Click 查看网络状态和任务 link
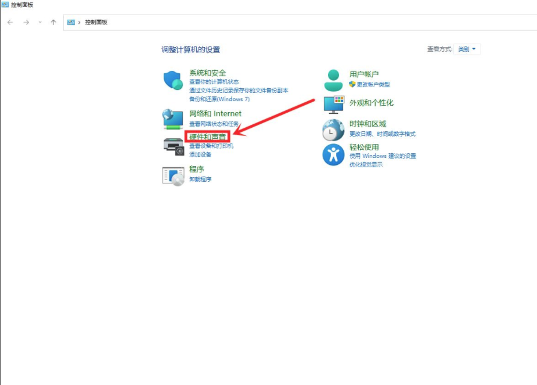Screen dimensions: 537x385 pyautogui.click(x=214, y=124)
